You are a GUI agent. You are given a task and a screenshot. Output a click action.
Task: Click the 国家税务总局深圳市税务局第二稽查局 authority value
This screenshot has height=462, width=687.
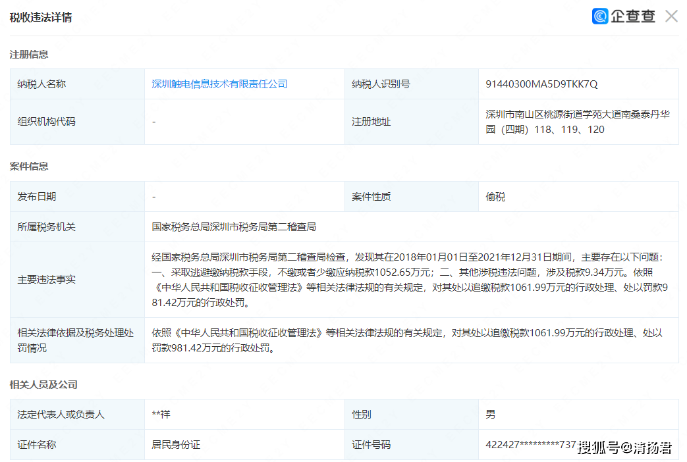234,227
